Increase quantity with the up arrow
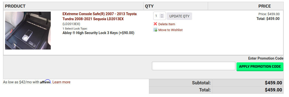Image resolution: width=289 pixels, height=97 pixels. click(x=162, y=15)
